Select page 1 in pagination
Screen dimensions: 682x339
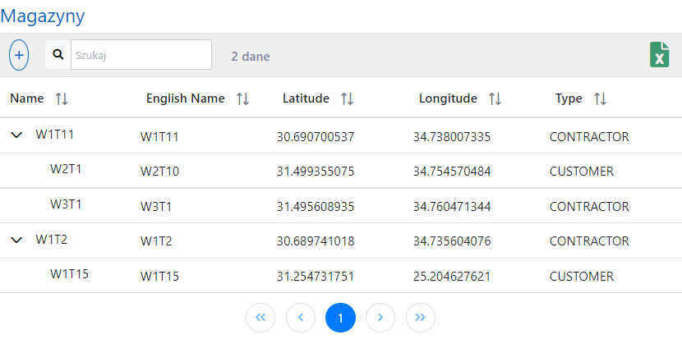pyautogui.click(x=340, y=318)
